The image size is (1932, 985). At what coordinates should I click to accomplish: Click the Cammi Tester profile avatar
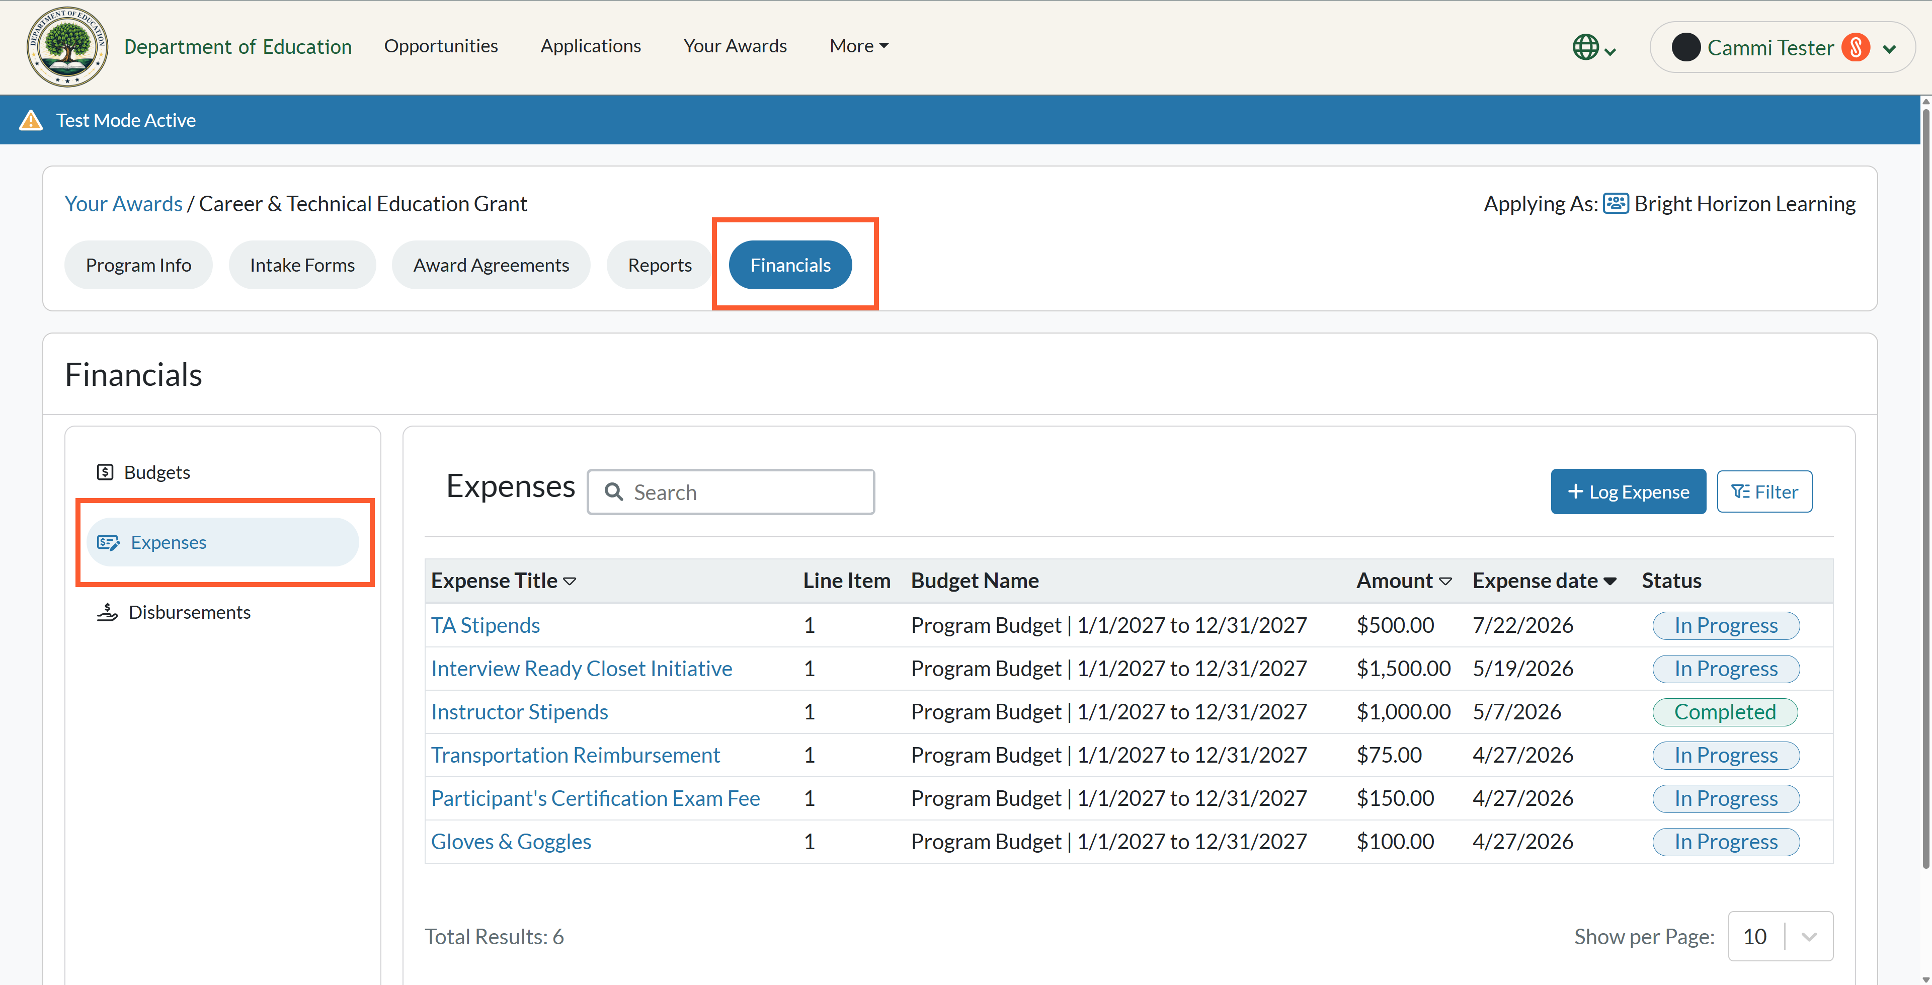pos(1686,48)
